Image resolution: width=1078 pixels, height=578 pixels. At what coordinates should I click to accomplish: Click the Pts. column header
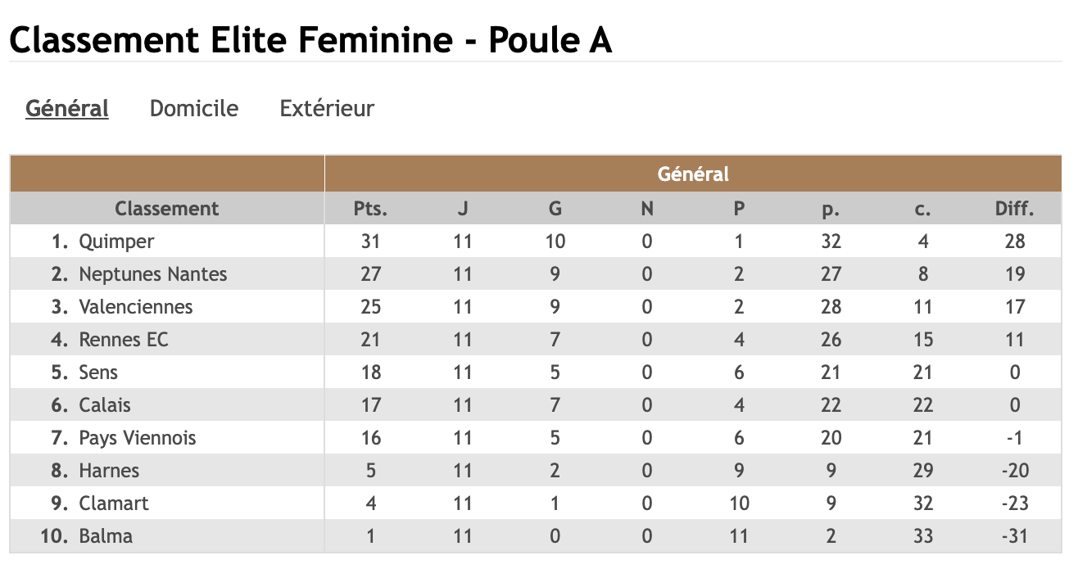pyautogui.click(x=370, y=209)
